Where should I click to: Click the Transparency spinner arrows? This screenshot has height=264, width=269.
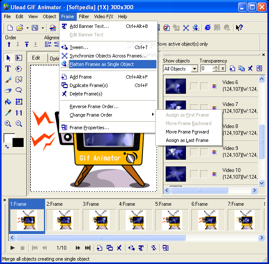pos(215,69)
